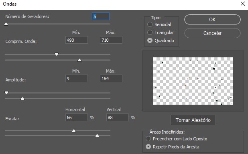Click the Escala Horizontal percentage field
The height and width of the screenshot is (154, 248).
(x=77, y=118)
